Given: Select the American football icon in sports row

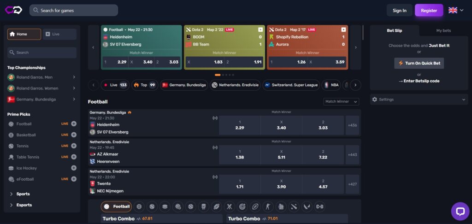Looking at the screenshot, I should [216, 207].
